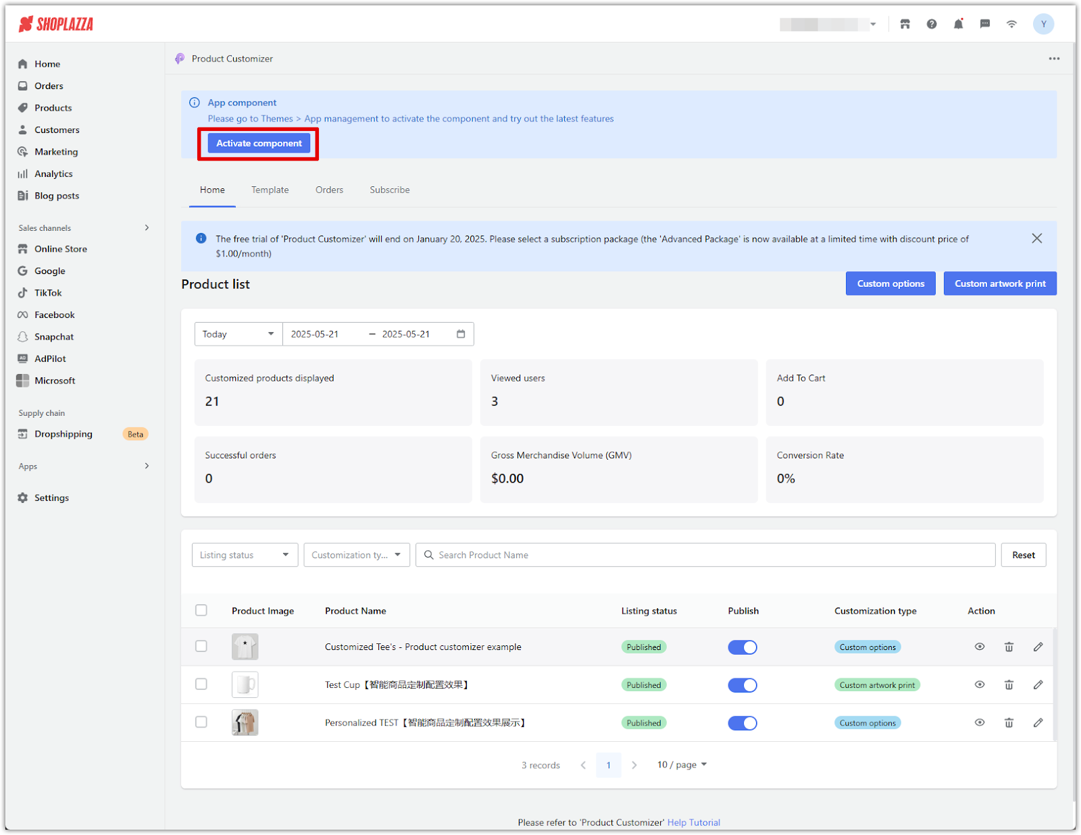Open the 10 / page dropdown
1081x835 pixels.
coord(682,765)
